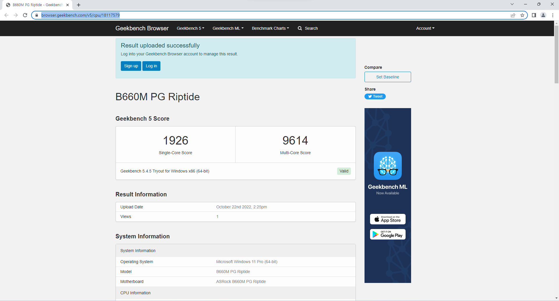Click the B660M PG Riptide page heading

click(158, 97)
